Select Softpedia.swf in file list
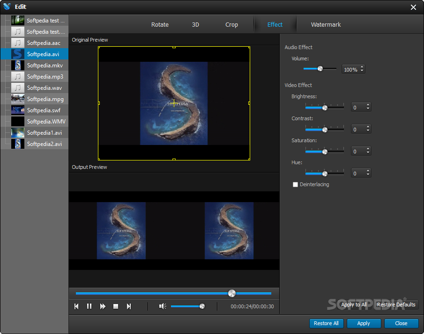Screen dimensions: 424x334 coord(34,110)
